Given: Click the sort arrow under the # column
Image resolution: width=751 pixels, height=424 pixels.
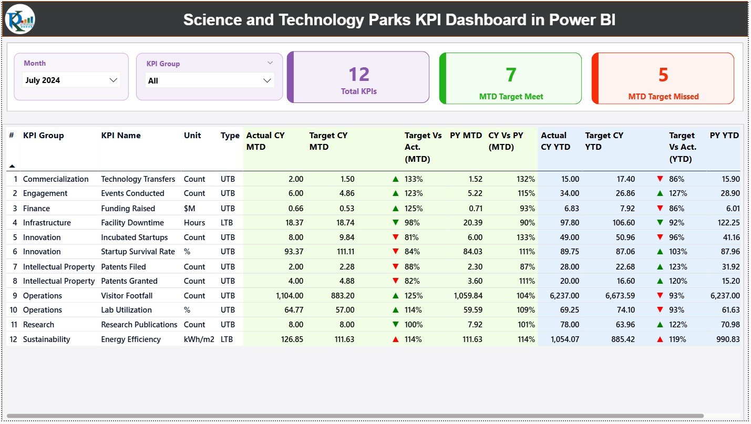Looking at the screenshot, I should (12, 166).
